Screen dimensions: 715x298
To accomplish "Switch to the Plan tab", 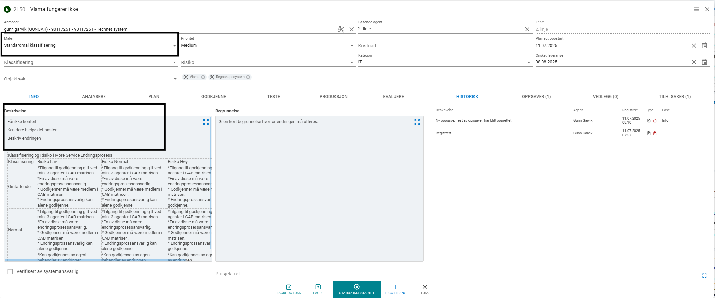I will click(154, 97).
